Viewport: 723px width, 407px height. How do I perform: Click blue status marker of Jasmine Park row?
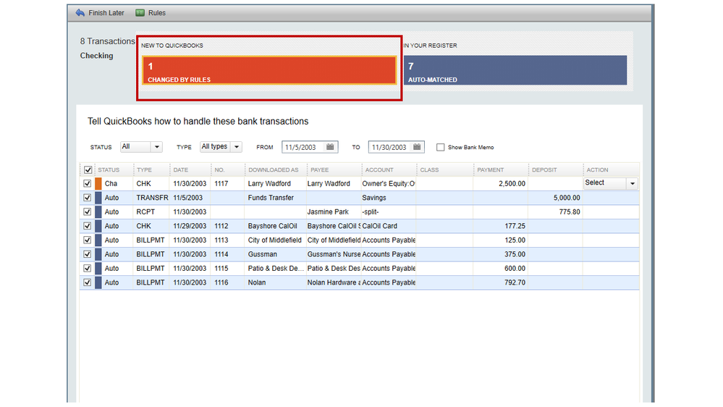(98, 211)
